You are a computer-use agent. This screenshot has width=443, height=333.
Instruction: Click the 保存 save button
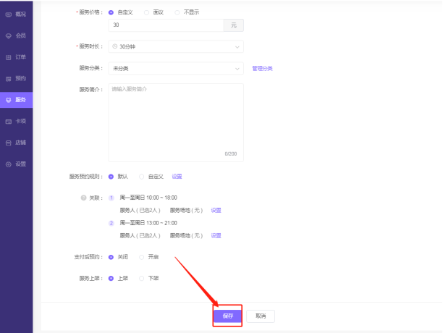[x=227, y=316]
